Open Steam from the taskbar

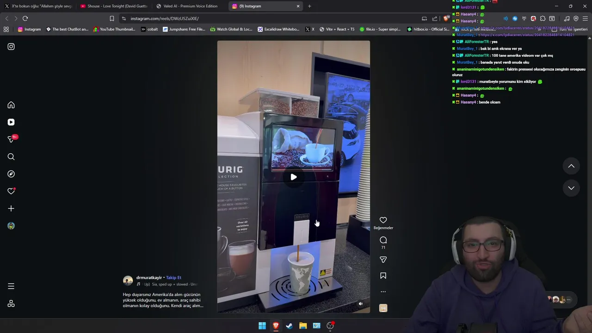tap(289, 326)
